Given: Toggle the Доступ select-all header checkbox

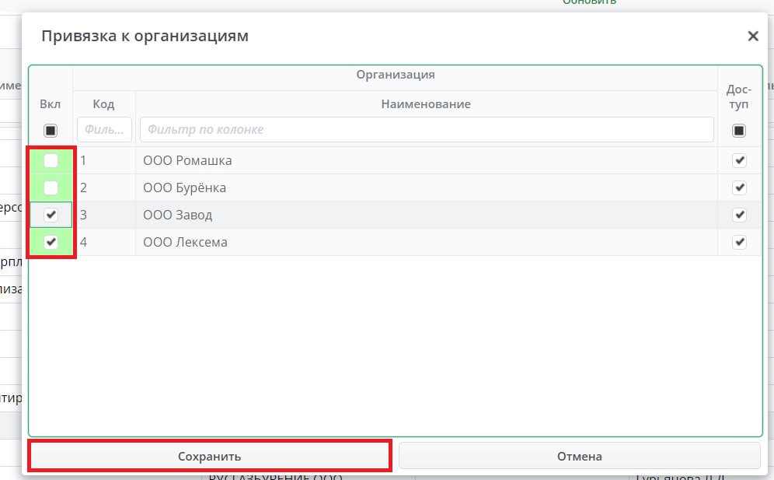Looking at the screenshot, I should pyautogui.click(x=739, y=131).
